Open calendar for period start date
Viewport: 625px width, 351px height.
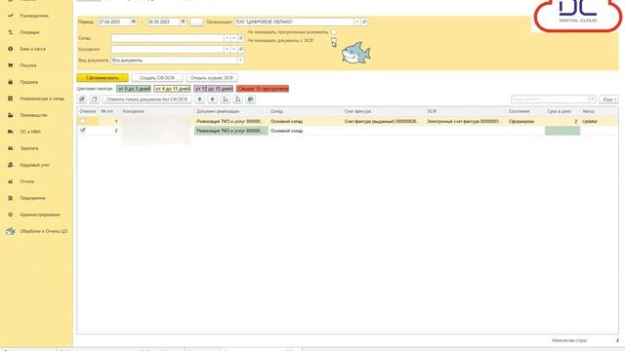[x=134, y=21]
